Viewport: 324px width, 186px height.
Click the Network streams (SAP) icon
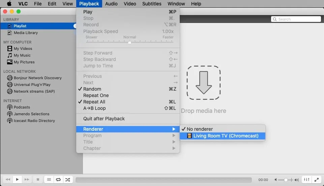click(x=9, y=91)
